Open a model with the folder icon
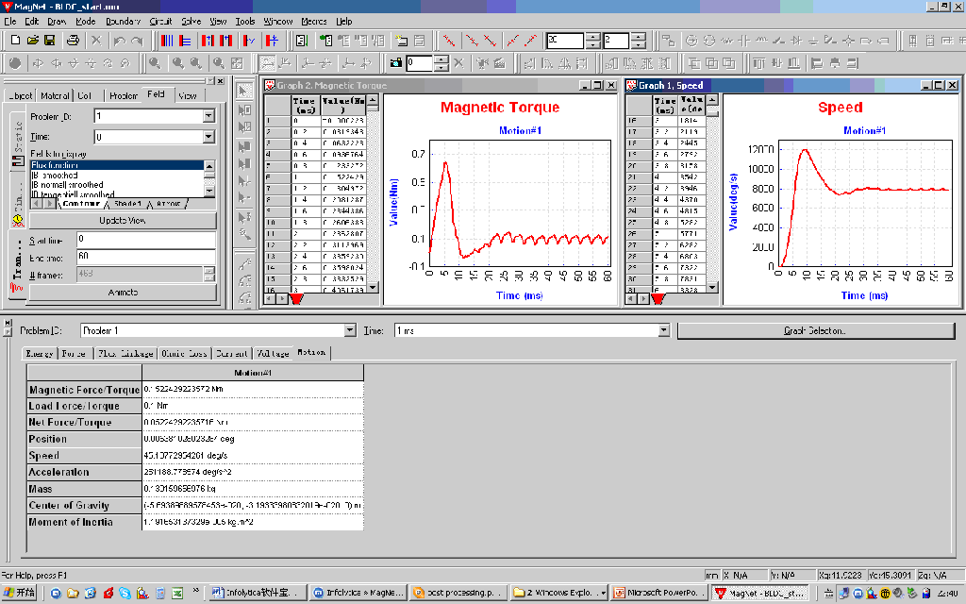Viewport: 966px width, 604px height. tap(33, 41)
